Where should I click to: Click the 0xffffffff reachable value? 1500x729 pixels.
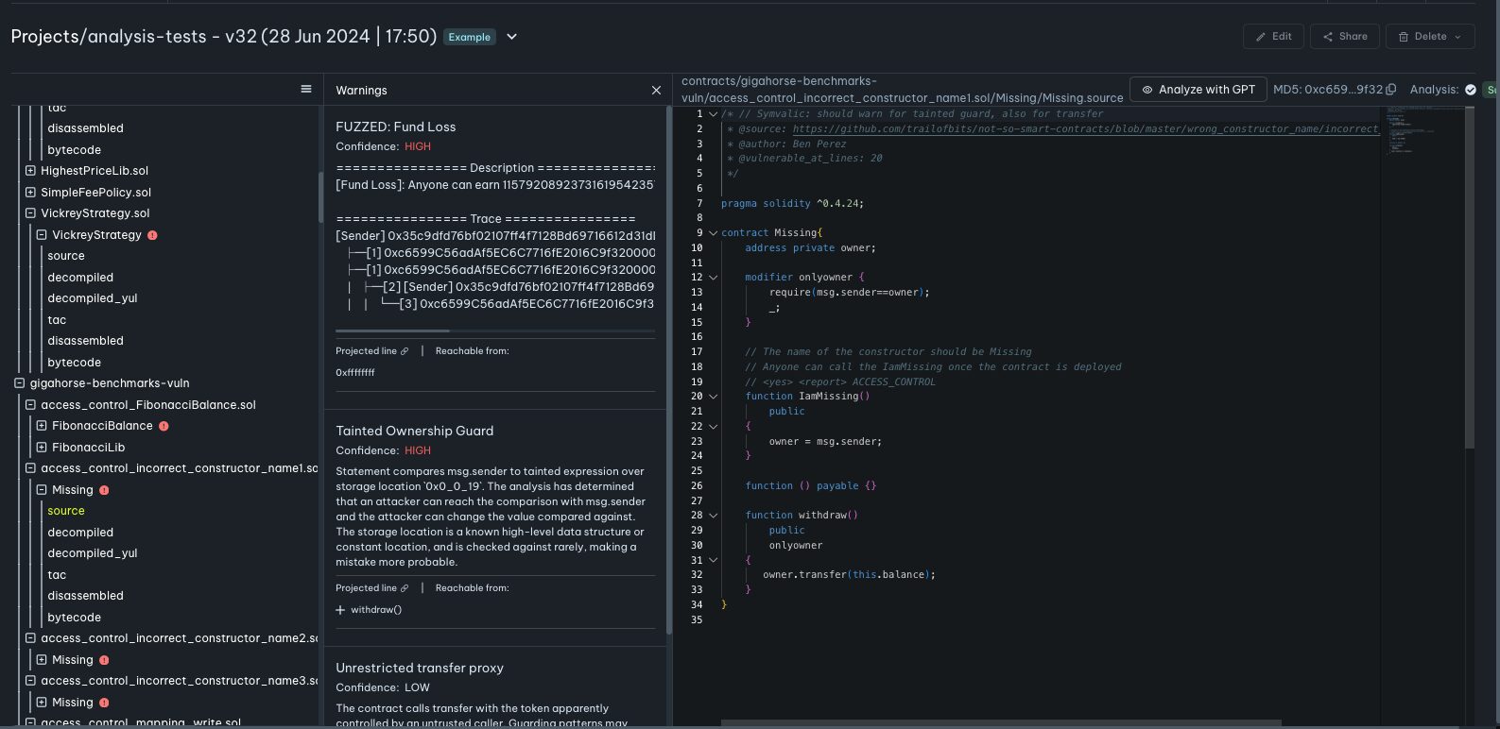(355, 373)
